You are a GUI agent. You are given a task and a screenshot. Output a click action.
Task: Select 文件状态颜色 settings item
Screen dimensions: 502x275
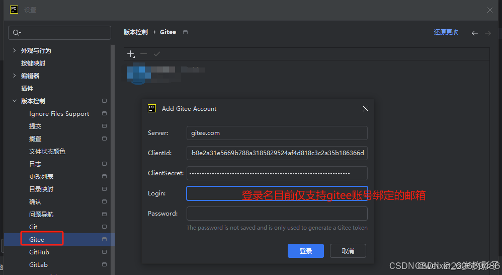click(x=47, y=151)
